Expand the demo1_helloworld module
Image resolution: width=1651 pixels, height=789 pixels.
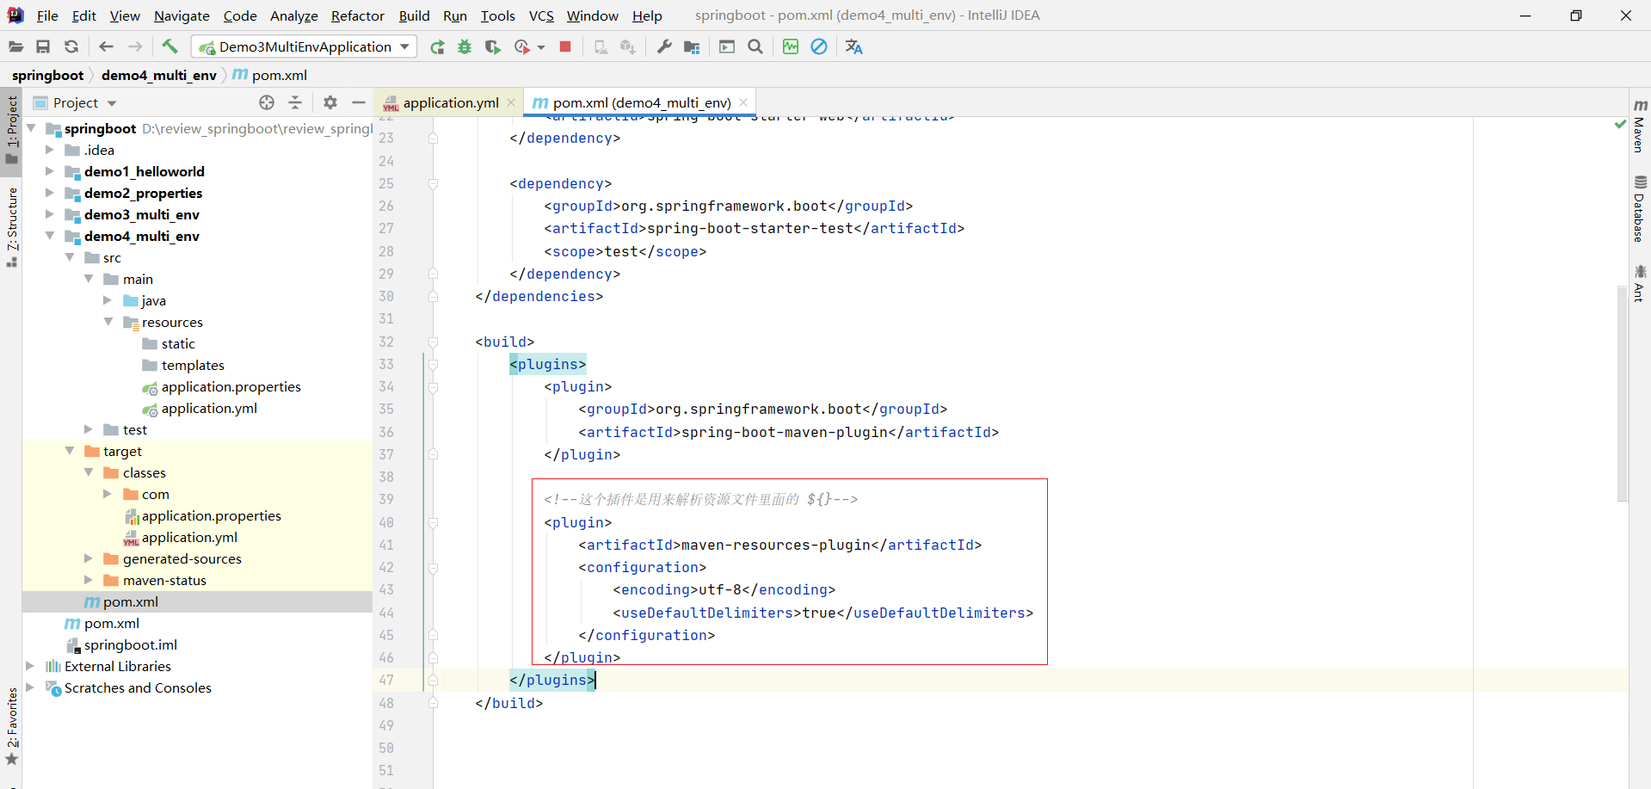tap(50, 171)
